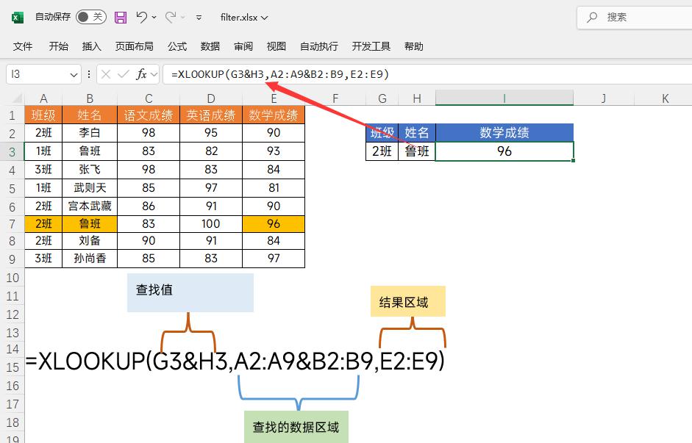Open the 数据 tab
This screenshot has height=443, width=692.
tap(210, 46)
